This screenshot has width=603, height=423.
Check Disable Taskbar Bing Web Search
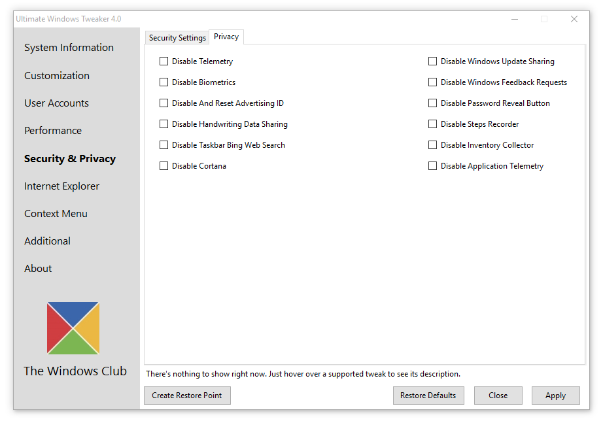164,145
